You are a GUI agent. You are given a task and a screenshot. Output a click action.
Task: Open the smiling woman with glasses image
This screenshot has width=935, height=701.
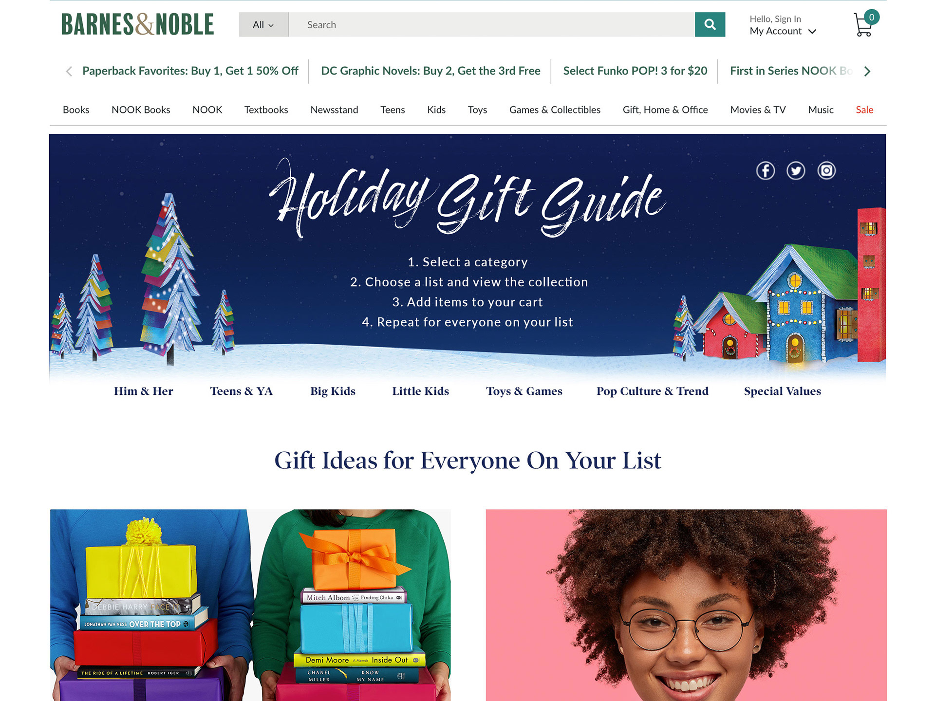[686, 605]
